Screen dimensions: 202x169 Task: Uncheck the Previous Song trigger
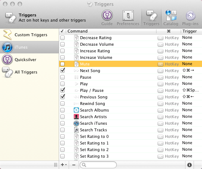(62, 97)
